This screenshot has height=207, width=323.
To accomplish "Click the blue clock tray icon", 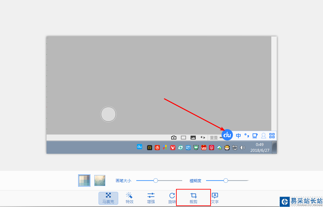I will pyautogui.click(x=188, y=148).
